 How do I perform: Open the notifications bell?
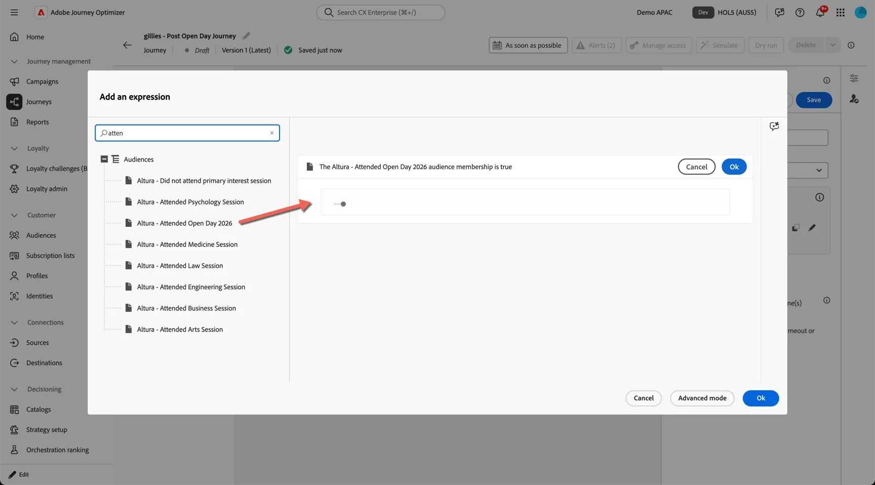tap(820, 12)
